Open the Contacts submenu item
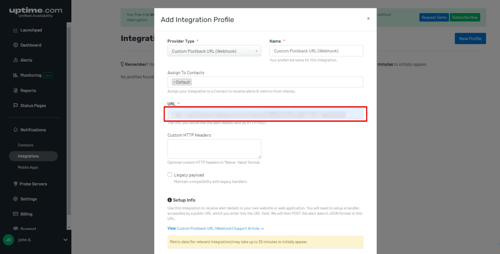 (25, 145)
